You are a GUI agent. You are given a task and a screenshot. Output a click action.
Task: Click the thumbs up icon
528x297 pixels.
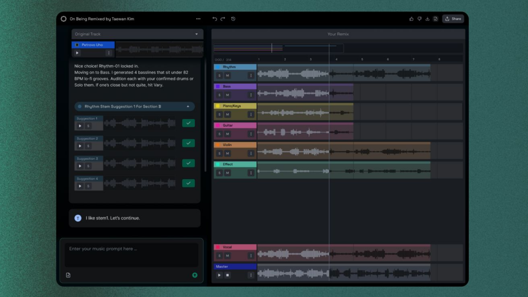[x=411, y=19]
